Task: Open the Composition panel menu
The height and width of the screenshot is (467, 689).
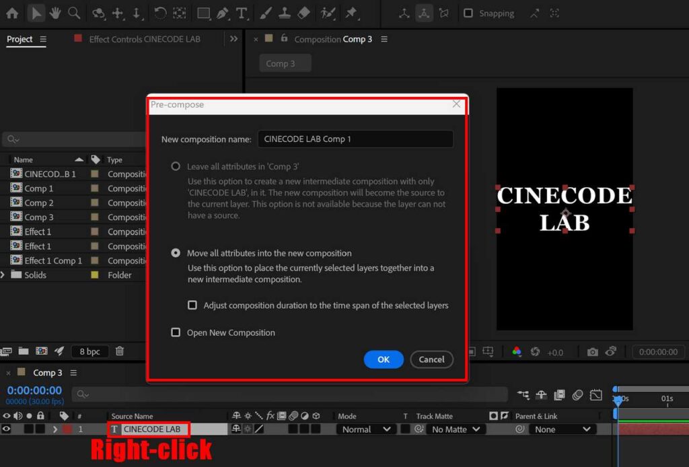Action: (x=384, y=39)
